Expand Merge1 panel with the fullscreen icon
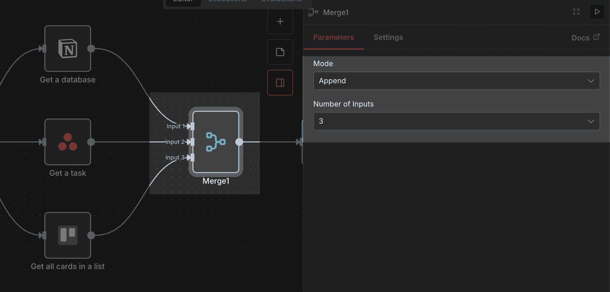This screenshot has width=610, height=292. [576, 12]
